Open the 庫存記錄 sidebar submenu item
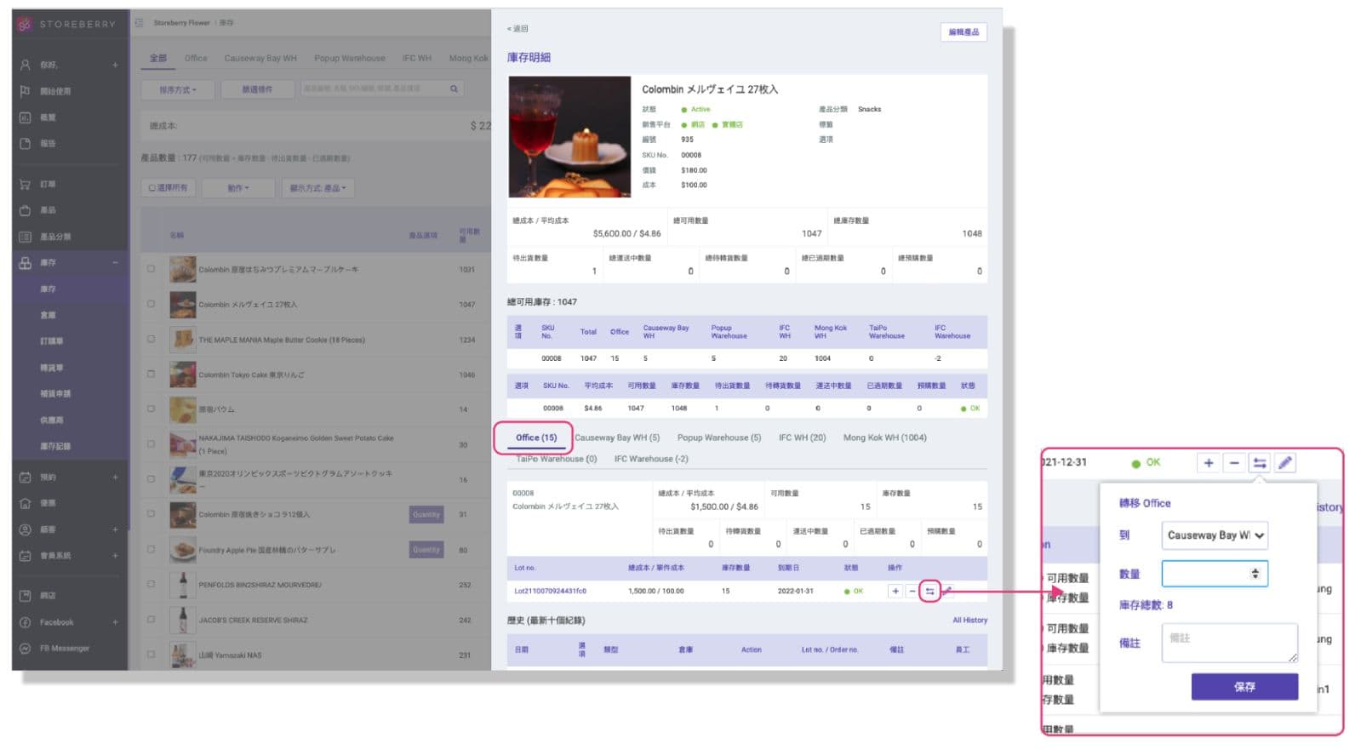Image resolution: width=1361 pixels, height=755 pixels. coord(55,446)
